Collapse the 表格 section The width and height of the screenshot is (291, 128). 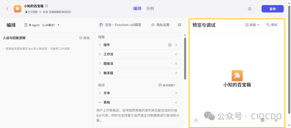[100, 102]
